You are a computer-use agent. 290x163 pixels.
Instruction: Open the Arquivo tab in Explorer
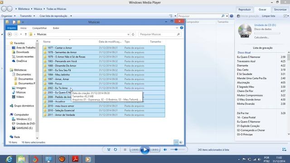[11, 28]
